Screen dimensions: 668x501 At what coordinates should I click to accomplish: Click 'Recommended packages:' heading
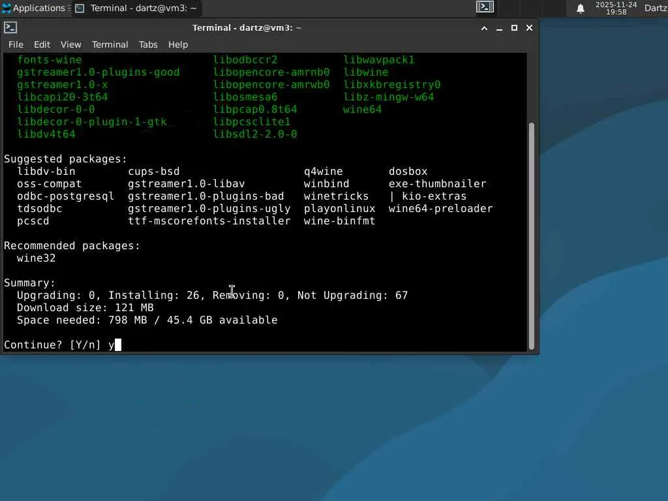[x=72, y=246]
